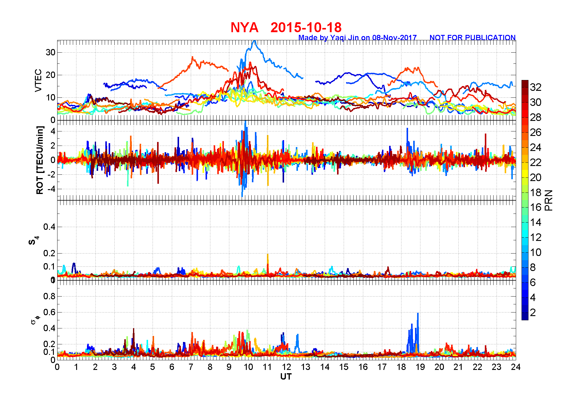This screenshot has width=573, height=400.
Task: Click UT axis tick label "23"
Action: [497, 367]
